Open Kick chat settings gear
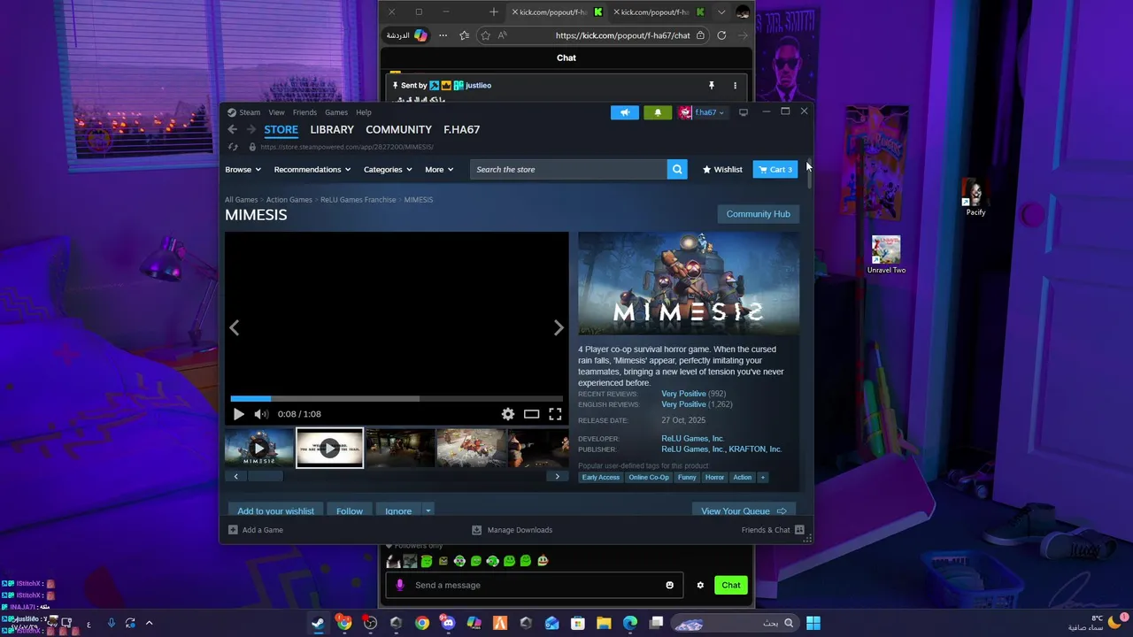 tap(700, 585)
